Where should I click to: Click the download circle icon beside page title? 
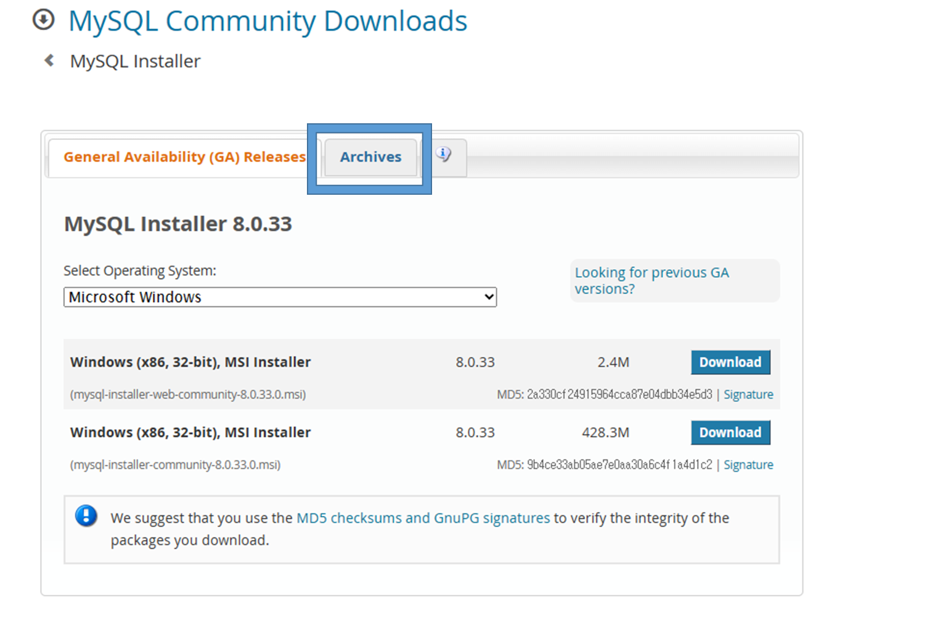[x=43, y=20]
